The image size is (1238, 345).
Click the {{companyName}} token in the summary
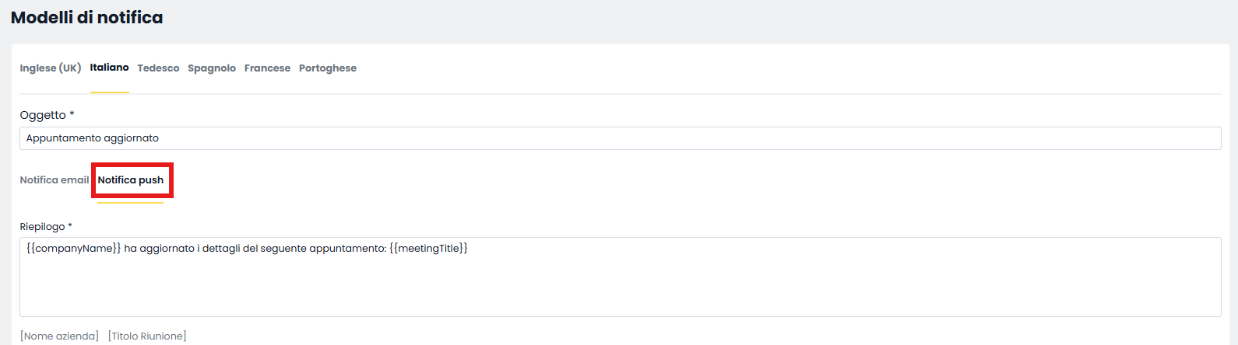pos(74,249)
